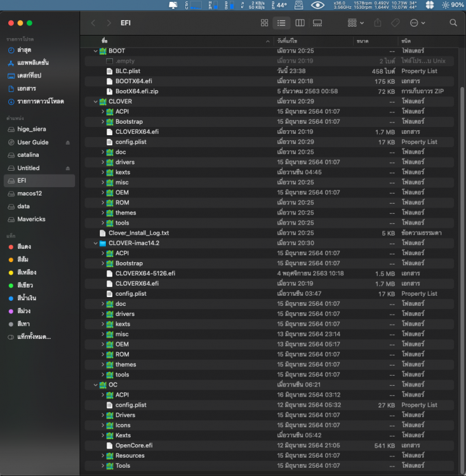Image resolution: width=466 pixels, height=476 pixels.
Task: Click the search magnifier icon
Action: tap(453, 23)
